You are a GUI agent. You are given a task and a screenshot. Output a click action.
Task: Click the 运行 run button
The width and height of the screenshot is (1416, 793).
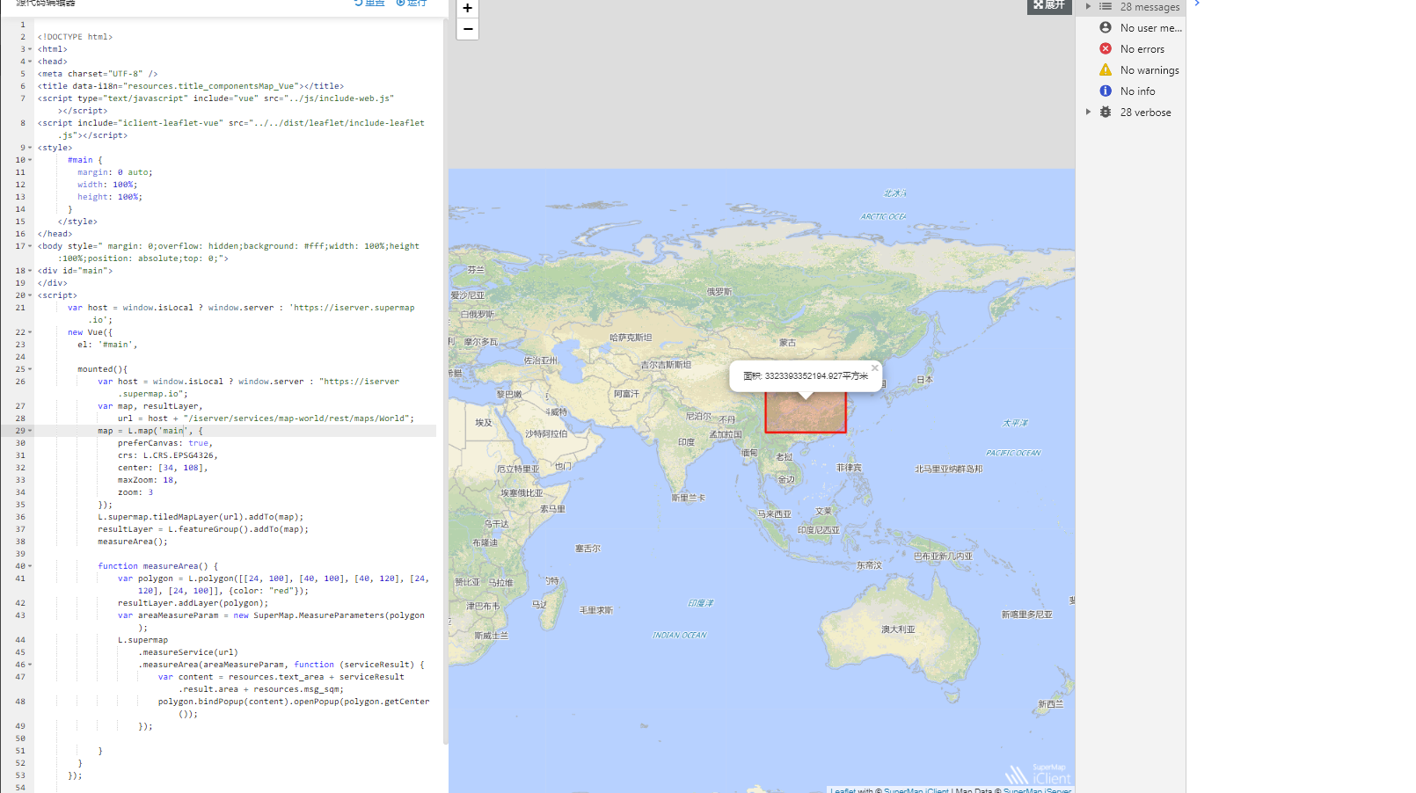[412, 4]
